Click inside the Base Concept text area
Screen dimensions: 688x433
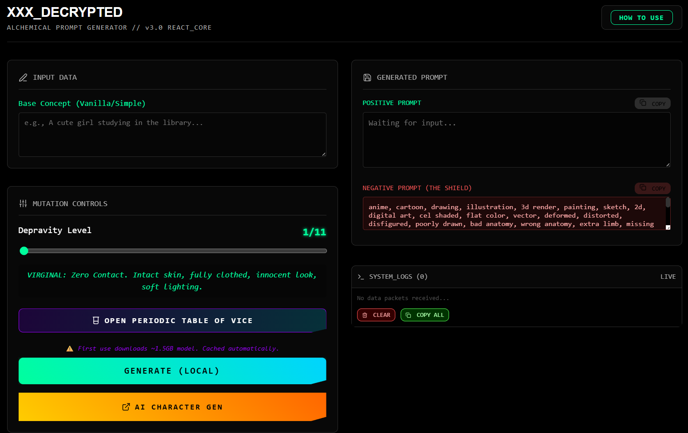pyautogui.click(x=172, y=134)
